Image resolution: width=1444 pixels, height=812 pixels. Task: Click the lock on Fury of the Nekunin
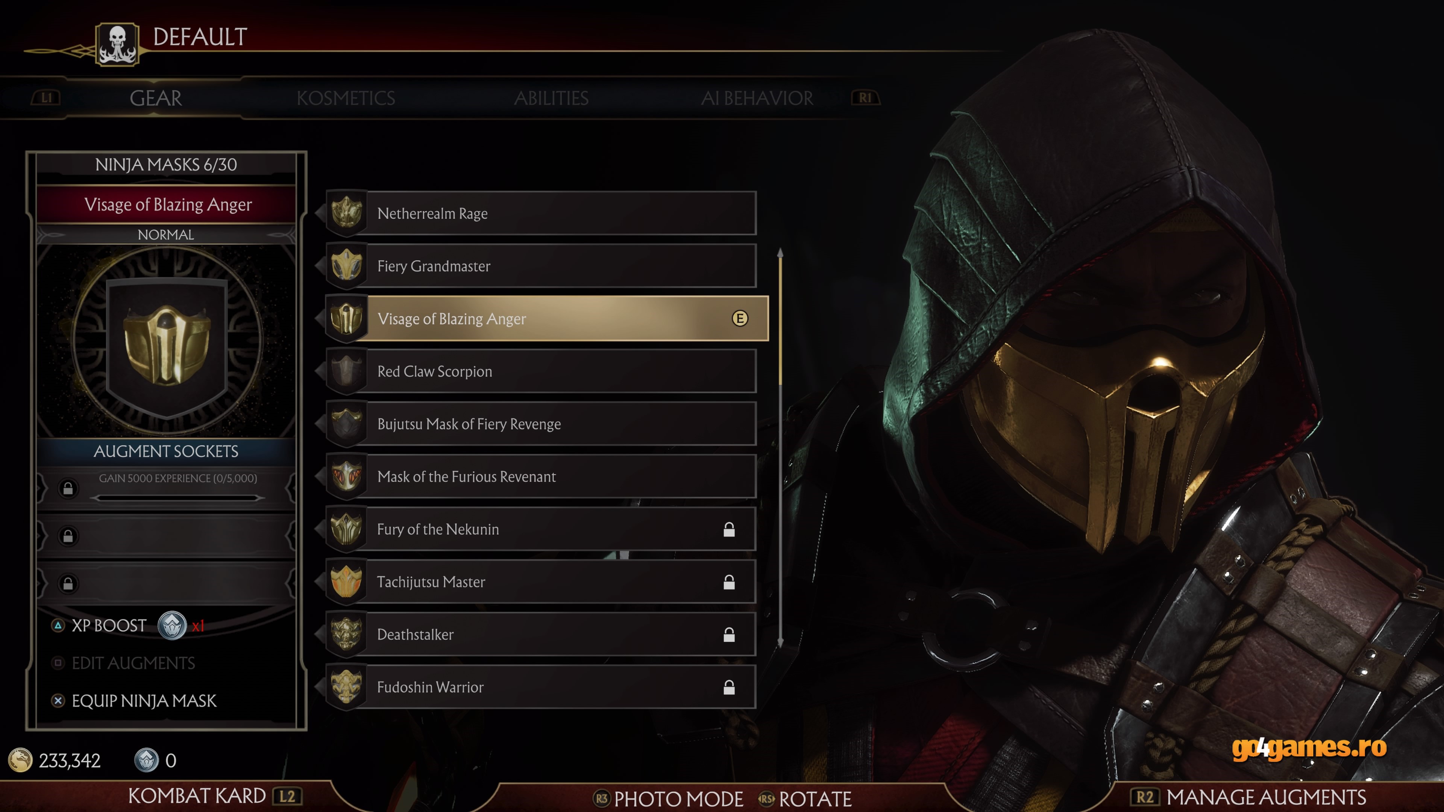coord(729,529)
